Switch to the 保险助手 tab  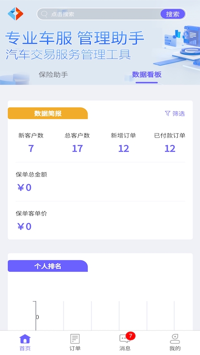pyautogui.click(x=53, y=75)
